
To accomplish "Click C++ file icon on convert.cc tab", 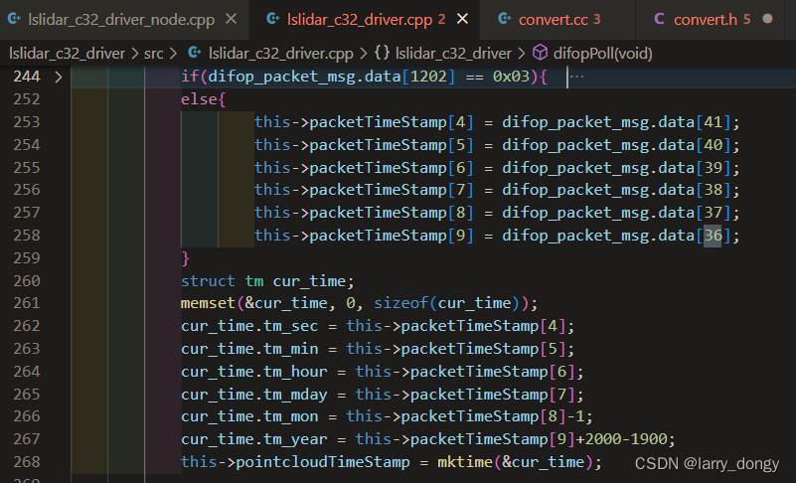I will [505, 19].
